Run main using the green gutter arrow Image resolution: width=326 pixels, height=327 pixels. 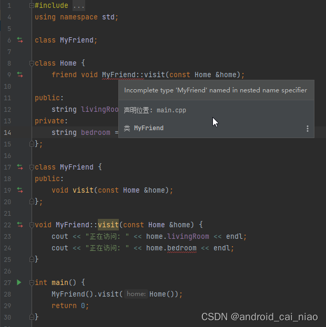pos(19,282)
